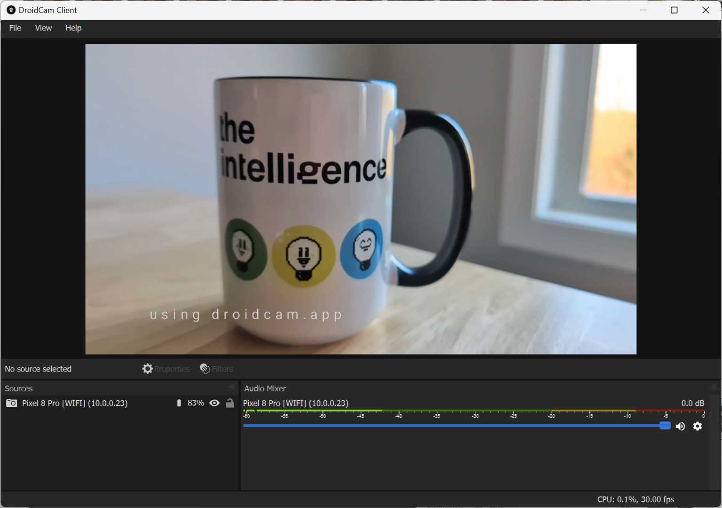Viewport: 722px width, 508px height.
Task: Mute Pixel 8 Pro using the speaker icon
Action: tap(680, 426)
